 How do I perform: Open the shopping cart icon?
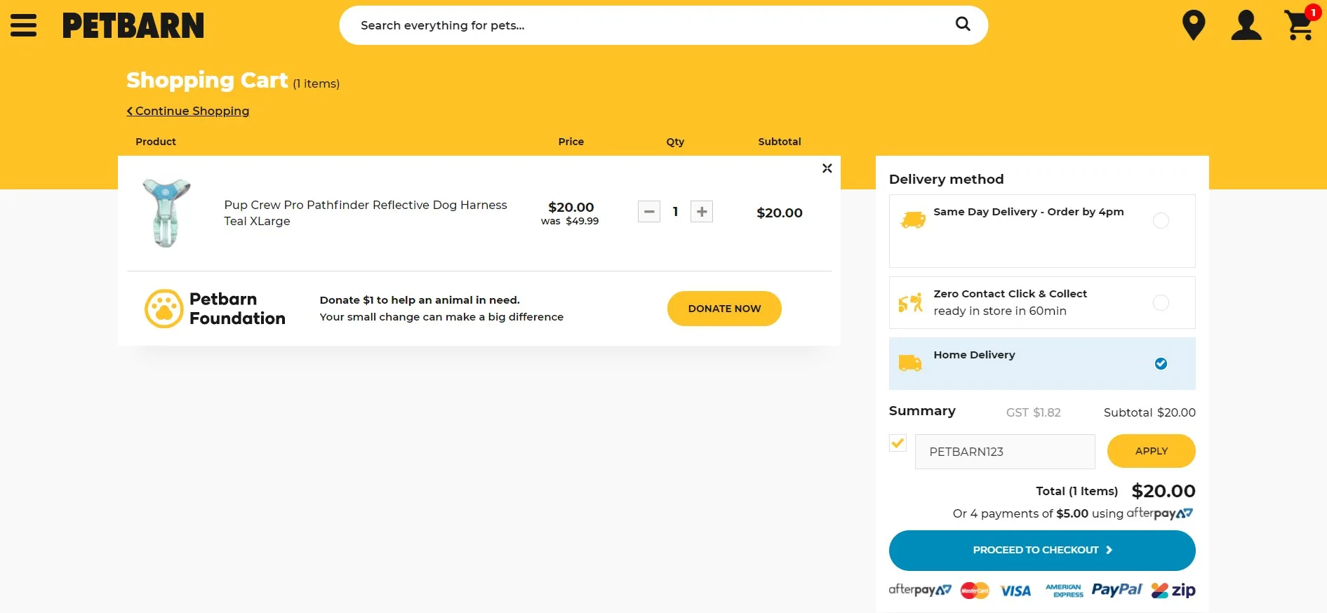pyautogui.click(x=1299, y=25)
